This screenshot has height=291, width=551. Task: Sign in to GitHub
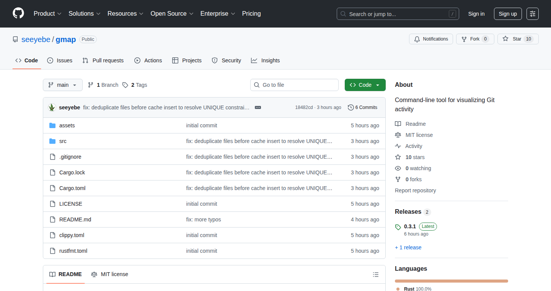[x=476, y=14]
